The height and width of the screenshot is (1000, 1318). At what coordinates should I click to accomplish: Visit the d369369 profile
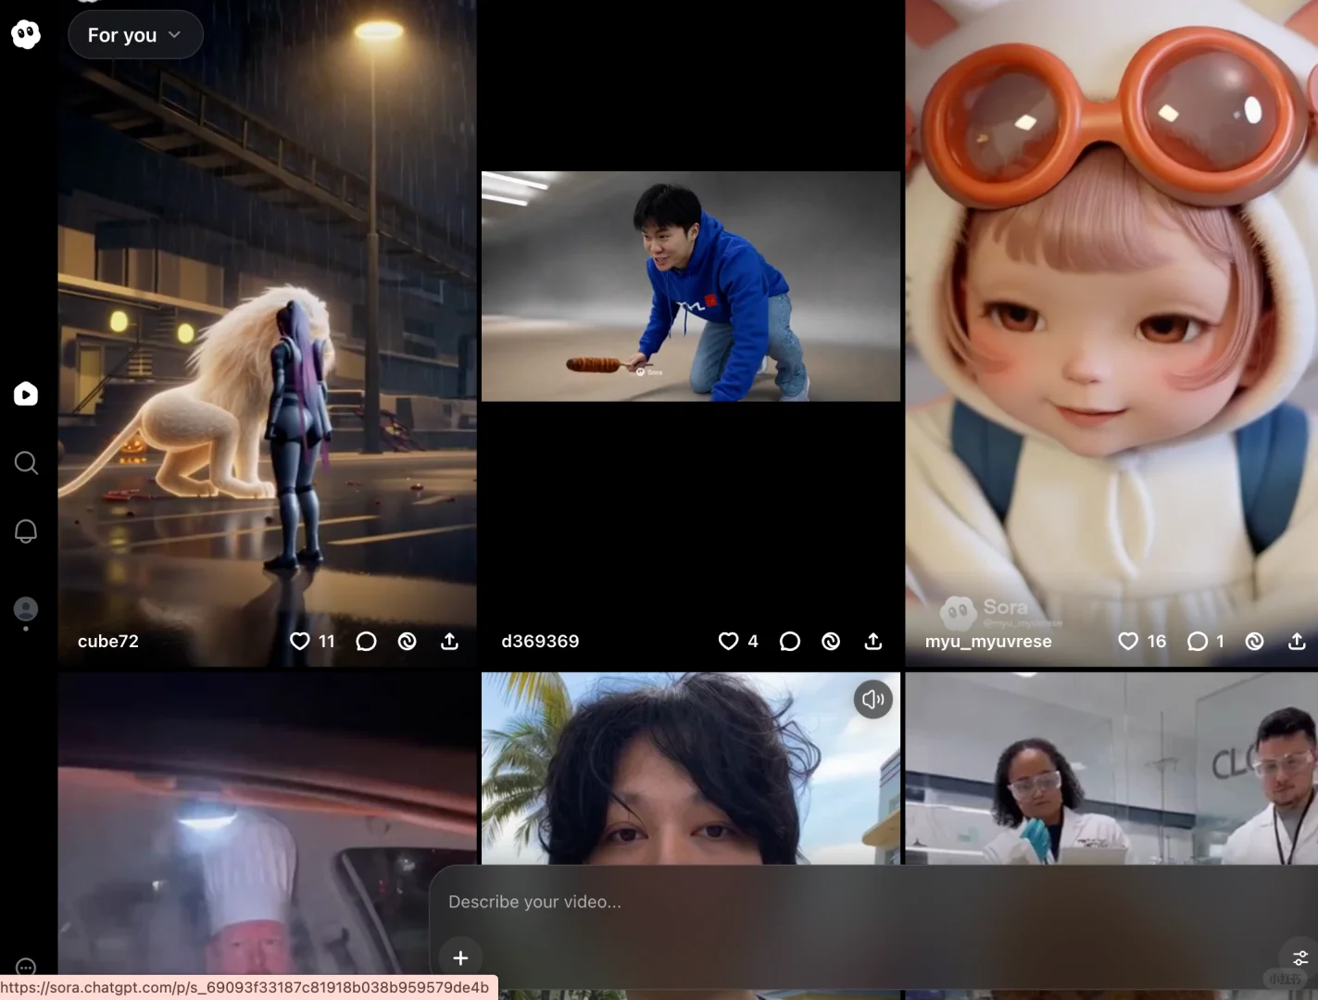[x=540, y=641]
